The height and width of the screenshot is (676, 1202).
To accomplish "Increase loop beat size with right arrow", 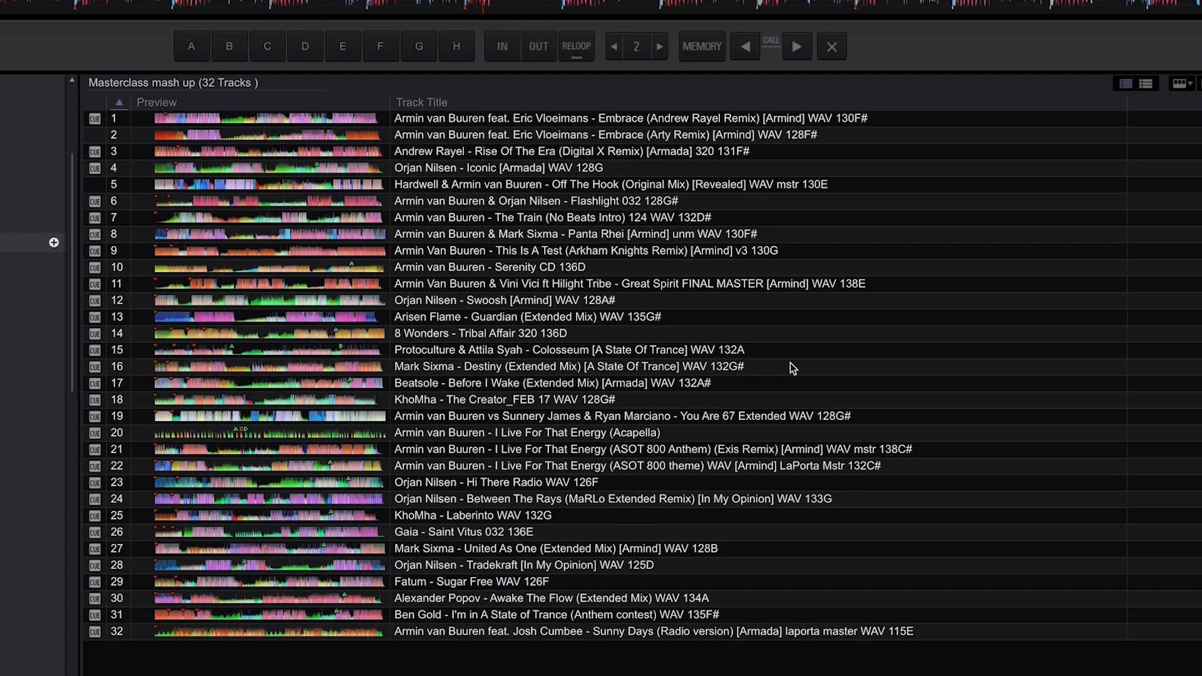I will (x=659, y=46).
